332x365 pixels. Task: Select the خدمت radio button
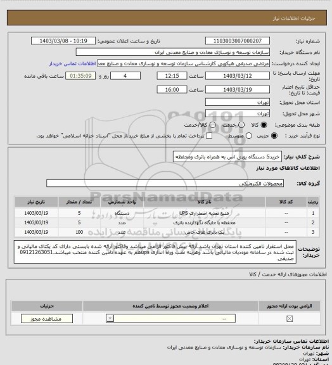click(241, 125)
